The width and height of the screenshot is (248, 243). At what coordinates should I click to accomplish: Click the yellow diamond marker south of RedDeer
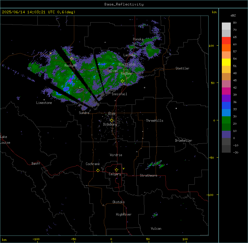tap(123, 81)
